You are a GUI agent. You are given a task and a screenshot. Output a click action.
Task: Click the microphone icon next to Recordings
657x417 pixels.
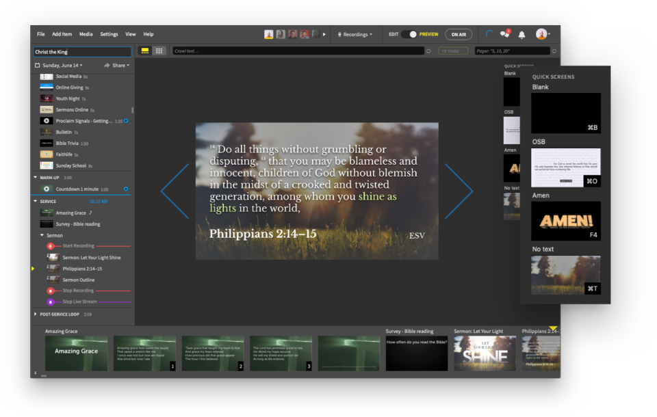340,33
